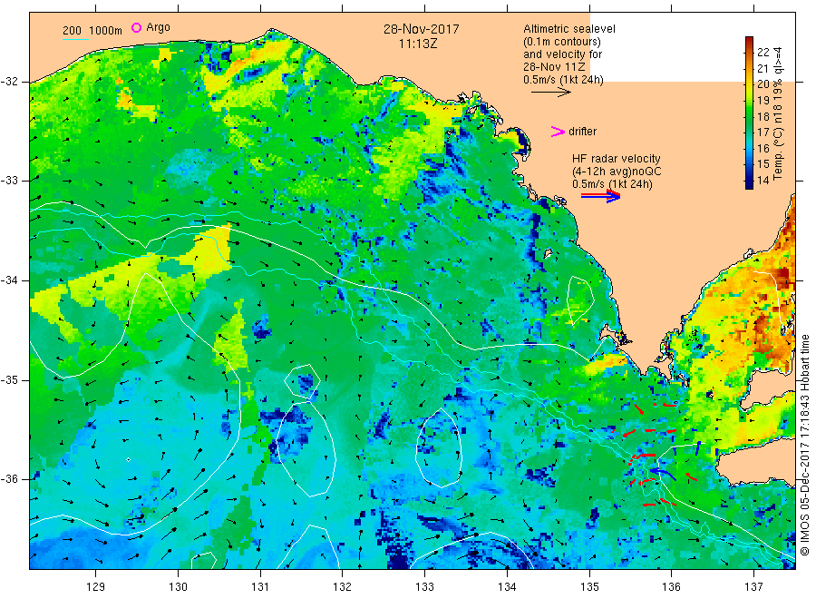Click longitude axis label 129
This screenshot has height=599, width=816.
click(96, 586)
